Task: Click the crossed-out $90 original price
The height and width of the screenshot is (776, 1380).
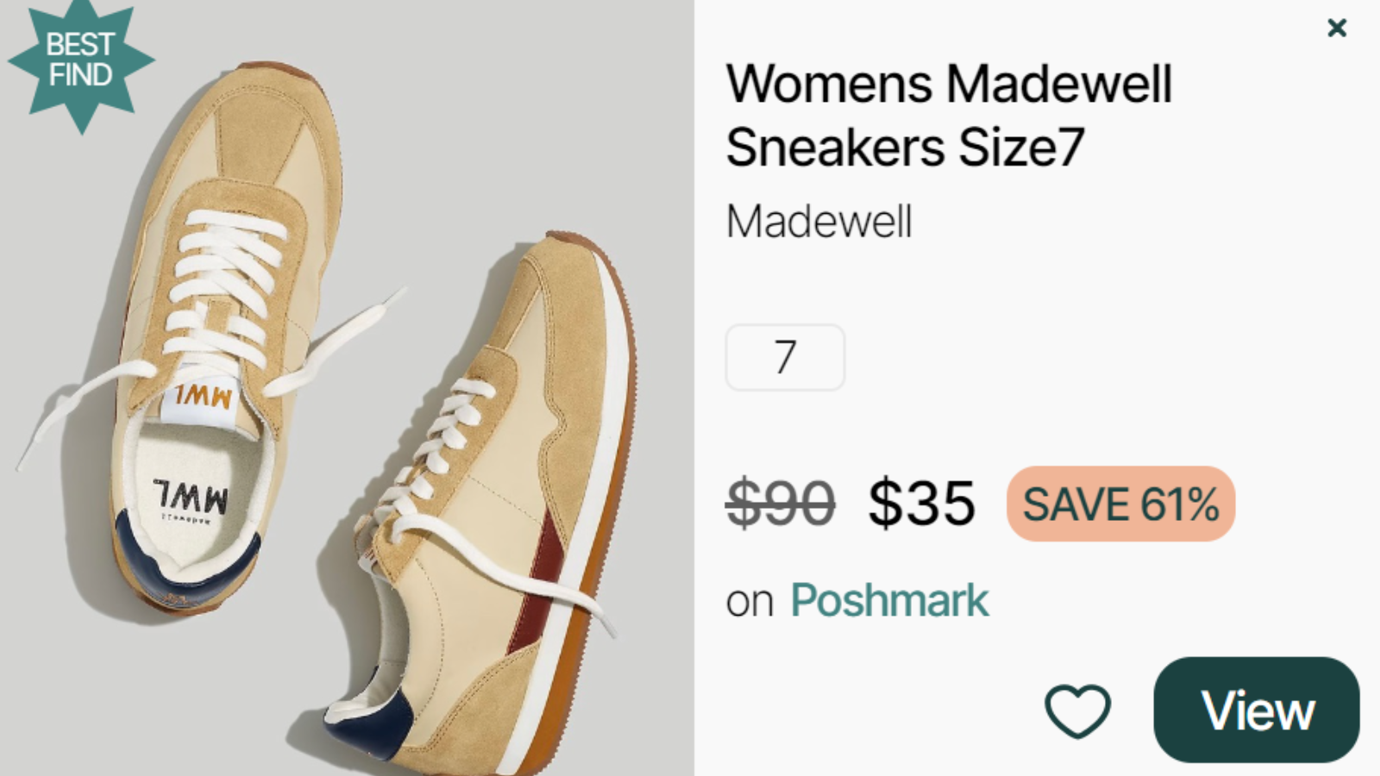Action: (781, 504)
